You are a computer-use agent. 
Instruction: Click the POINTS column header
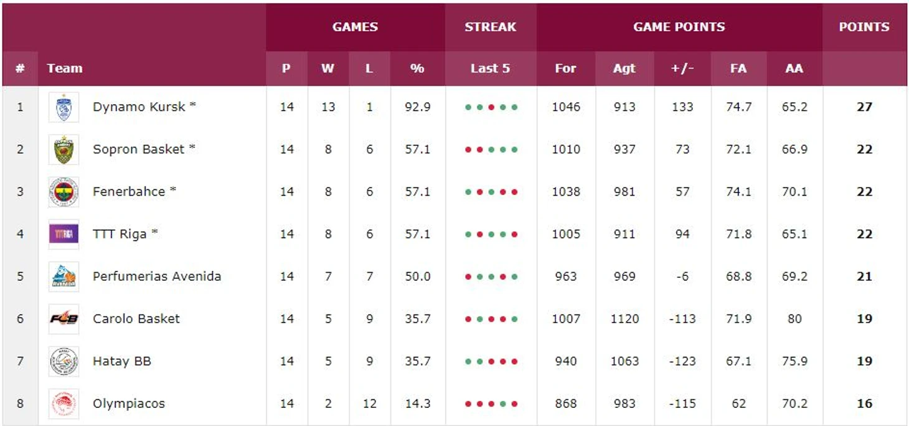click(x=864, y=27)
